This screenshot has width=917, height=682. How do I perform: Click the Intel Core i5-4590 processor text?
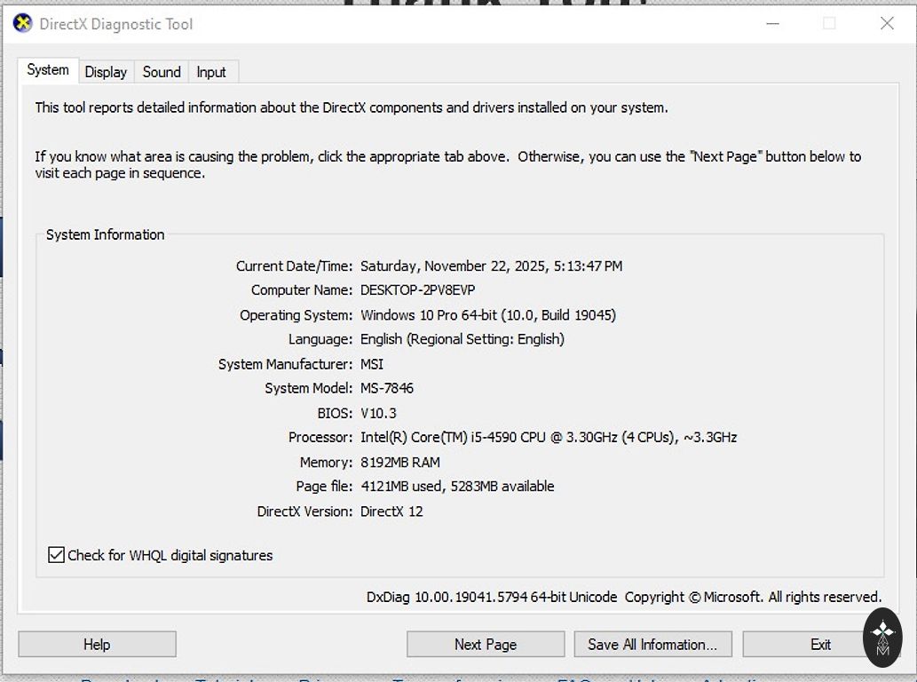[x=548, y=437]
